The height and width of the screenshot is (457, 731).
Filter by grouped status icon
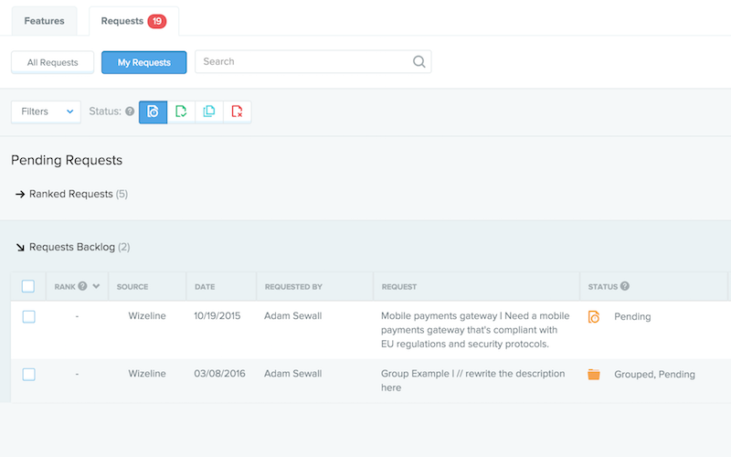pyautogui.click(x=209, y=112)
